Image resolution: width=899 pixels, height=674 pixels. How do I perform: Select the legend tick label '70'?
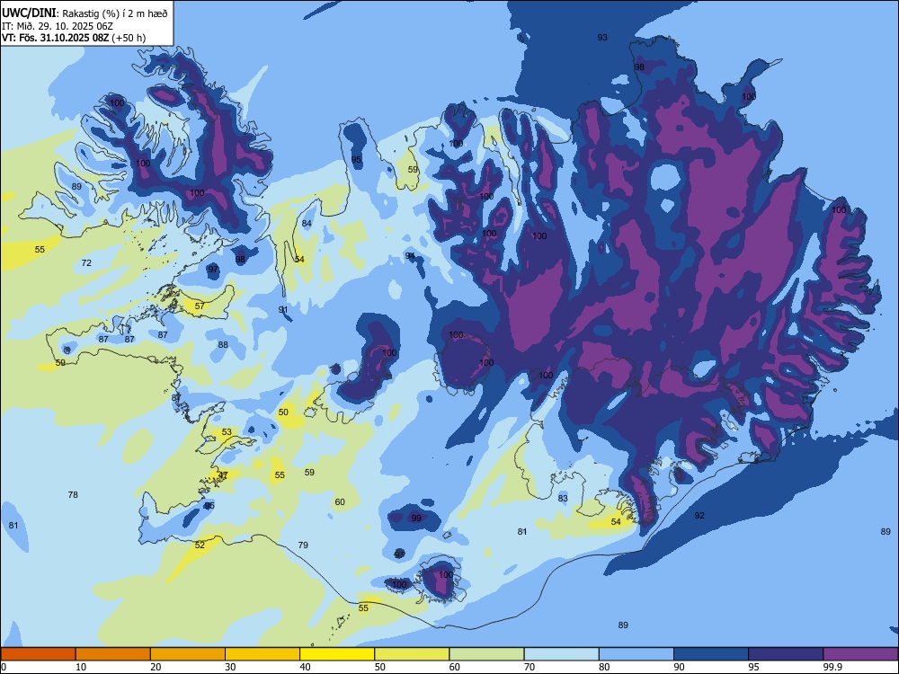click(530, 667)
